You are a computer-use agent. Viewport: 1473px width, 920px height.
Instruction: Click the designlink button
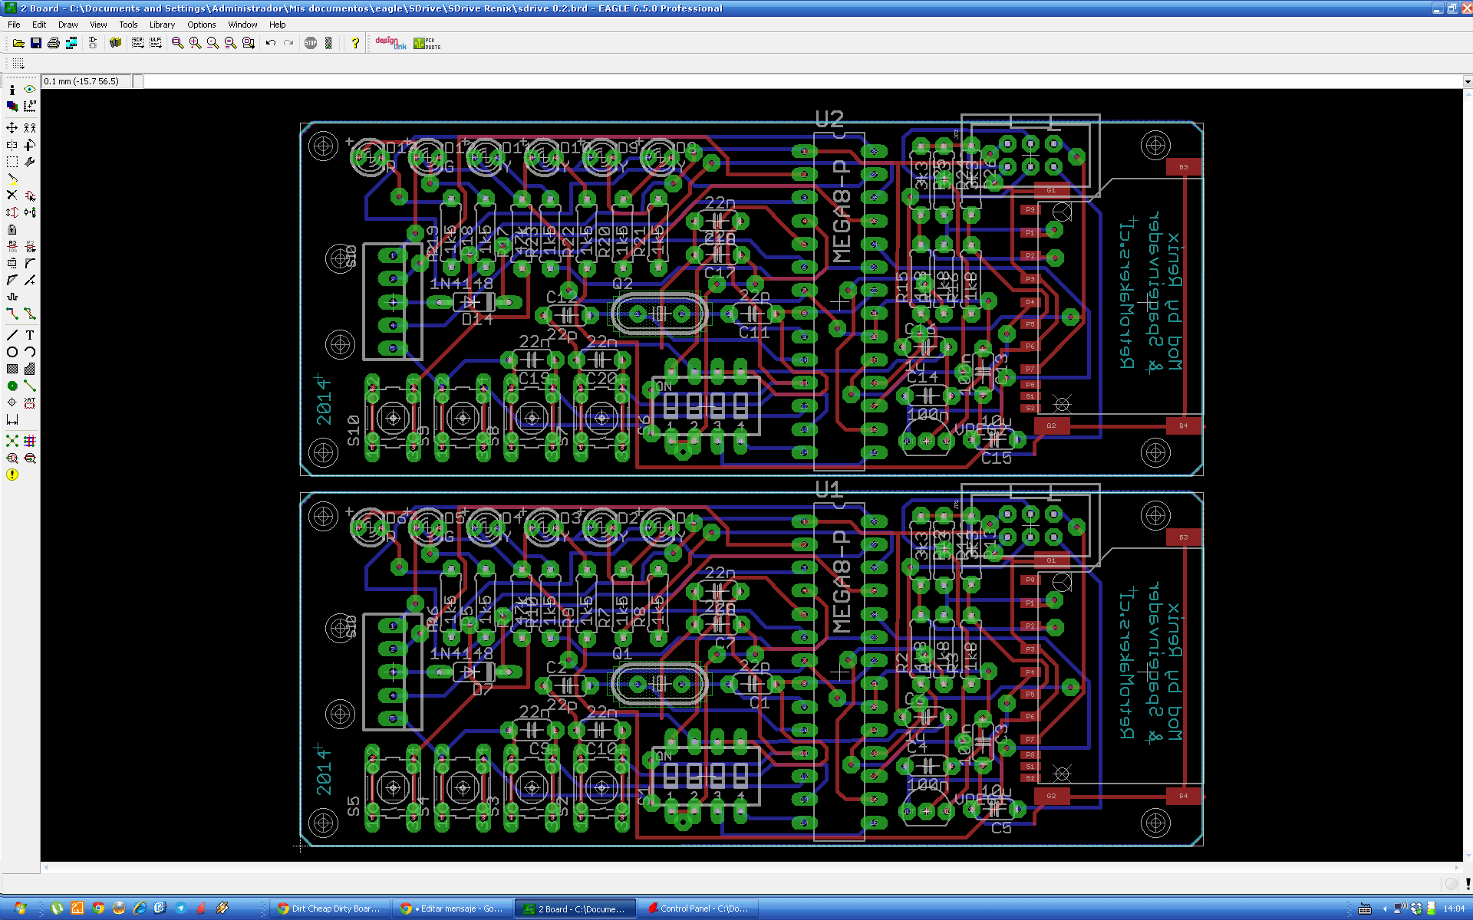coord(390,43)
